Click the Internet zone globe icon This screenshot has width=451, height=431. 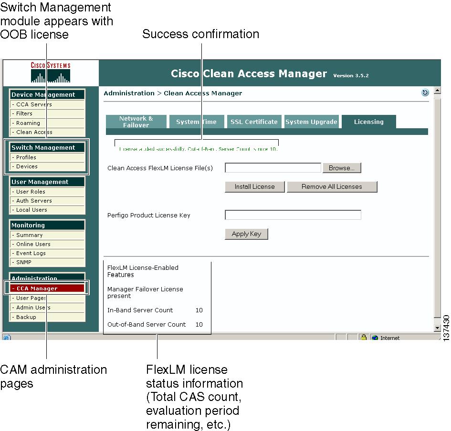[375, 338]
